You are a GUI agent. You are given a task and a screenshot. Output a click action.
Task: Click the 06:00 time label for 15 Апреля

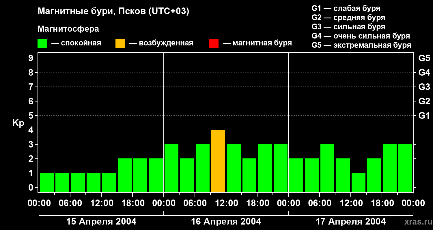70,203
